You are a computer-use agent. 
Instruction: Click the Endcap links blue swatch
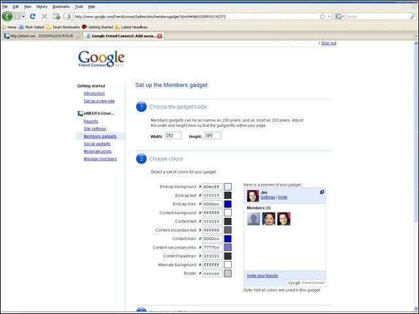[x=228, y=204]
